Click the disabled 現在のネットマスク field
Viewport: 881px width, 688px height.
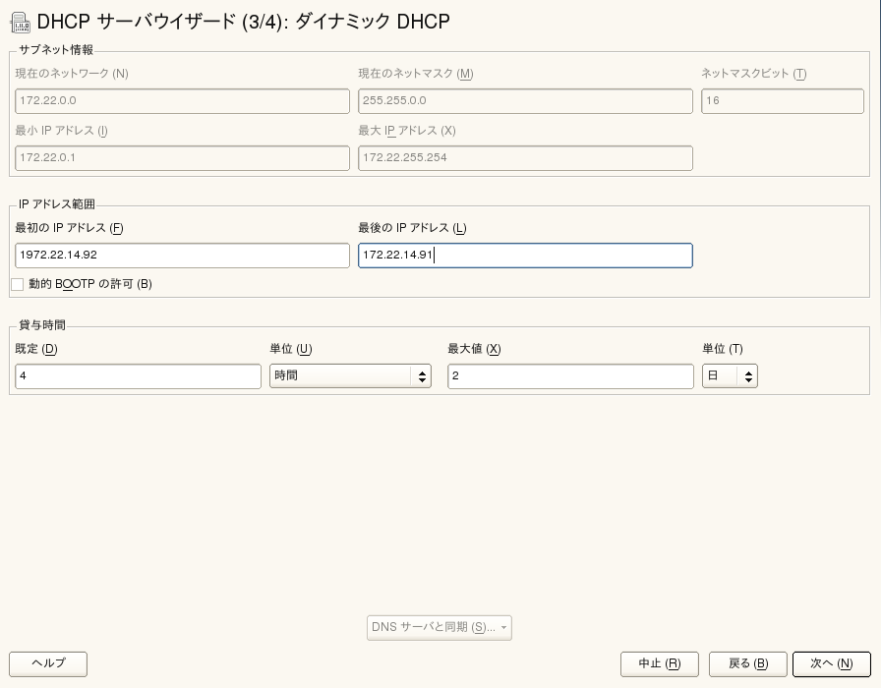click(x=525, y=101)
